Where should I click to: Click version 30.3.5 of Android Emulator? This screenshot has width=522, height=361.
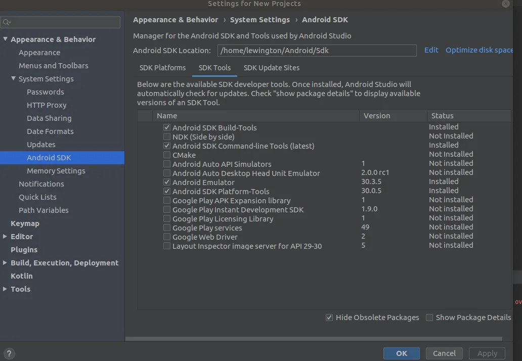[371, 182]
